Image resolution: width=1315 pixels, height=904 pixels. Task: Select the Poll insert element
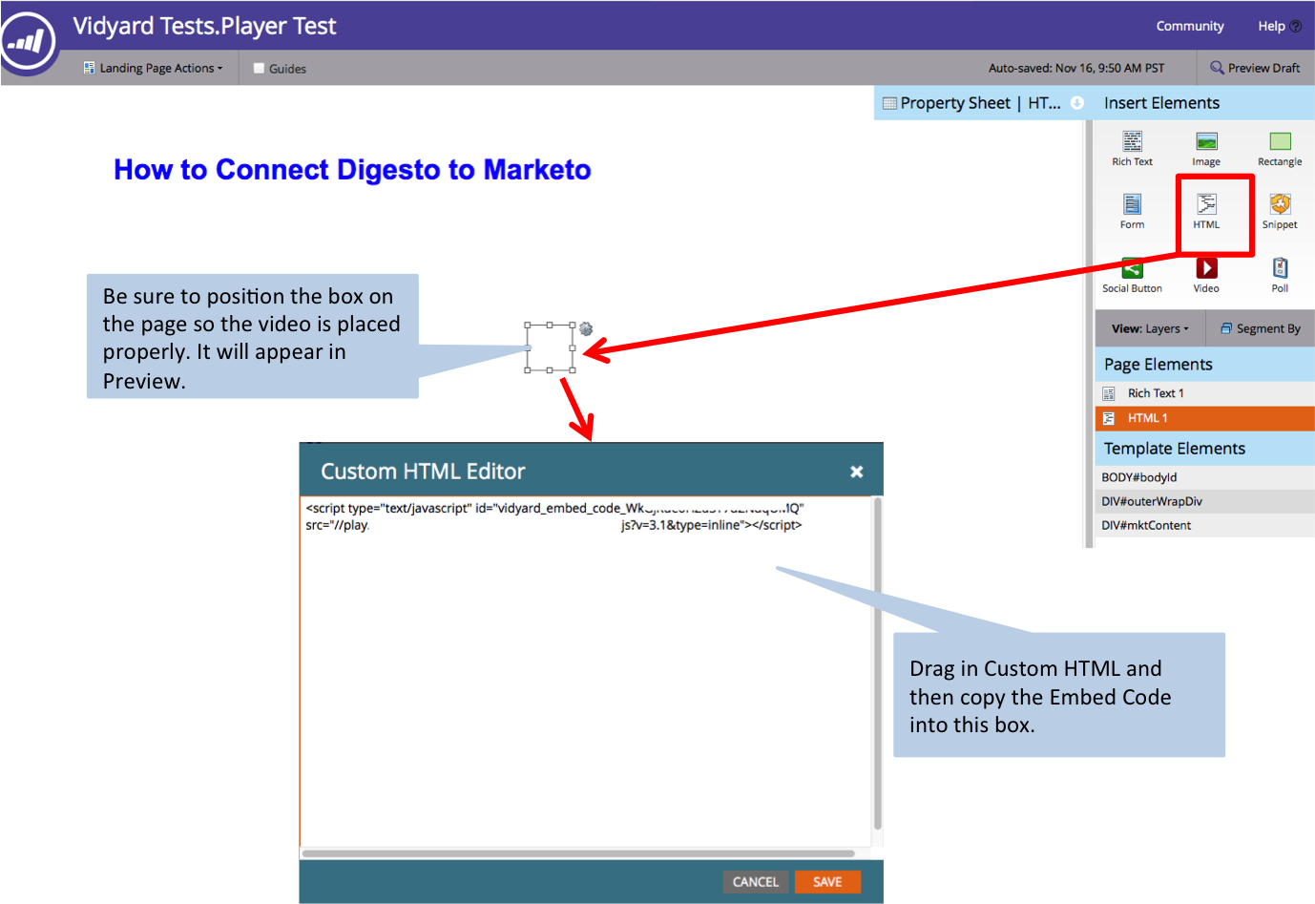click(1280, 276)
